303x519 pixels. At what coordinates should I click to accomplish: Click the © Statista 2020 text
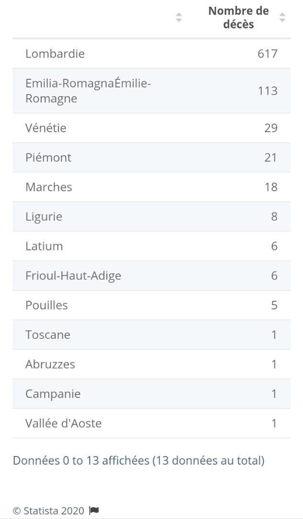pos(48,510)
